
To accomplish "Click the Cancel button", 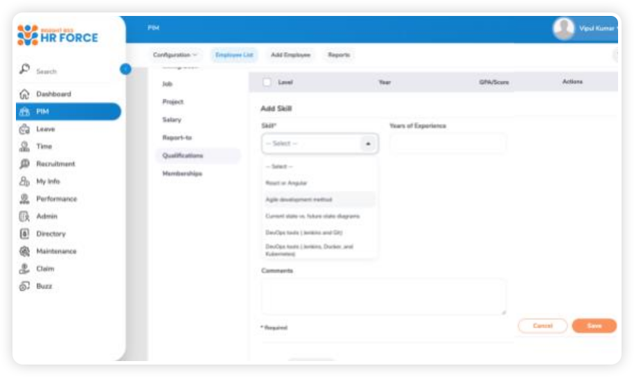I will pyautogui.click(x=542, y=326).
